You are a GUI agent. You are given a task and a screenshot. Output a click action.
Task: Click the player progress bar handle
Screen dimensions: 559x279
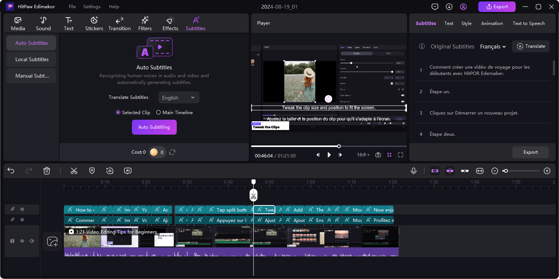coord(339,146)
